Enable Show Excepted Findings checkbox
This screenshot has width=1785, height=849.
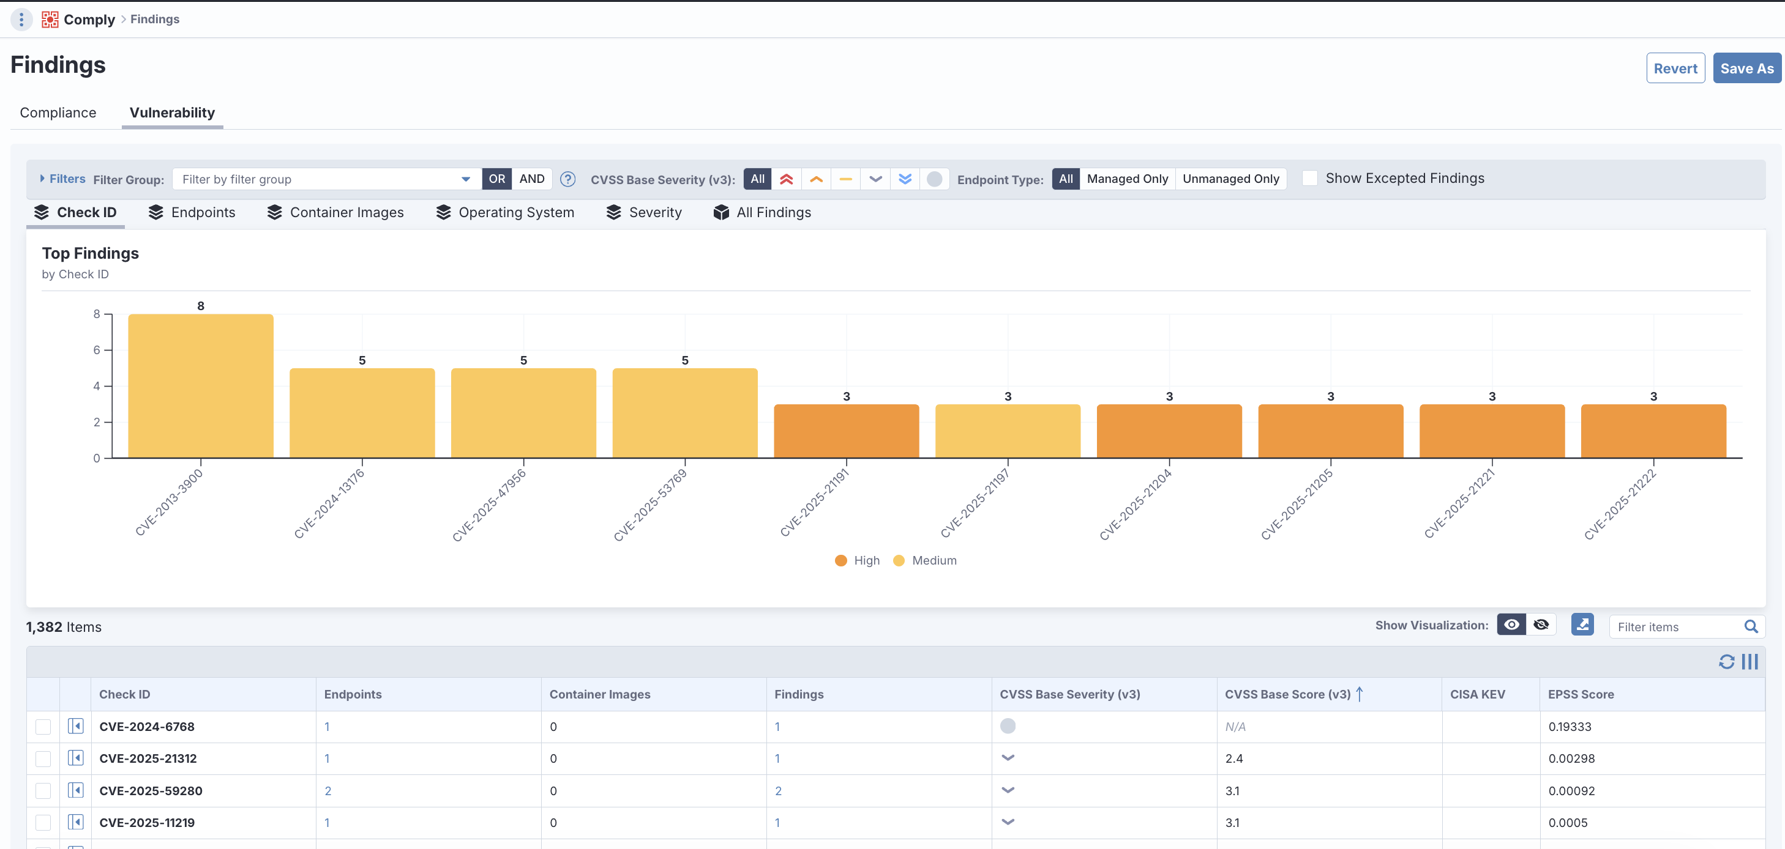click(x=1309, y=179)
